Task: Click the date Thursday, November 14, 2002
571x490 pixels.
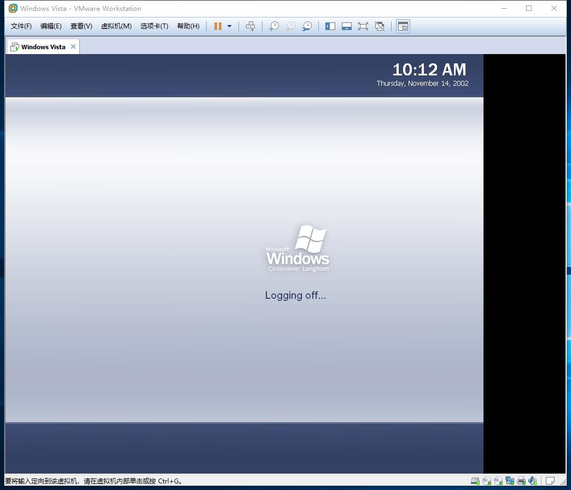Action: (x=422, y=83)
